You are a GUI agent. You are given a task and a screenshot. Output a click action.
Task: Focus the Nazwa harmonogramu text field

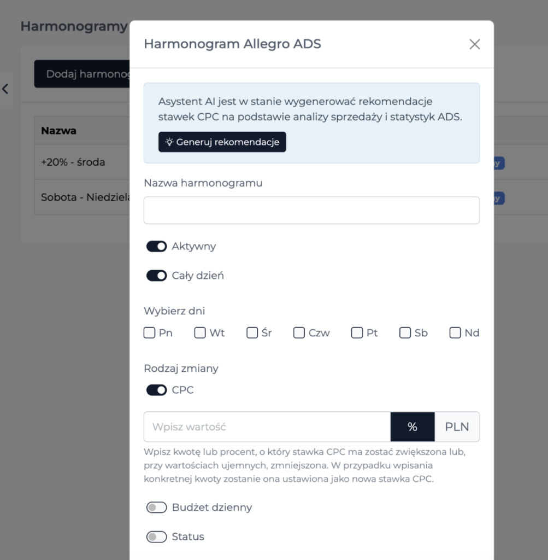click(x=312, y=211)
